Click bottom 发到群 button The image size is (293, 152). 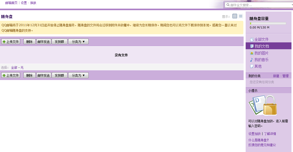coord(59,75)
